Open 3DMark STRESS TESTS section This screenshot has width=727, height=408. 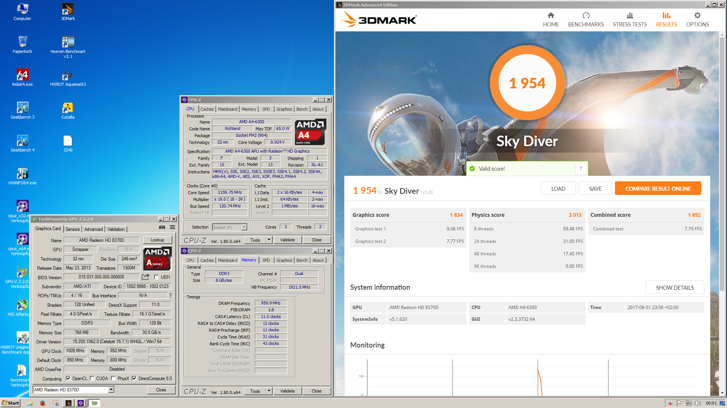630,20
